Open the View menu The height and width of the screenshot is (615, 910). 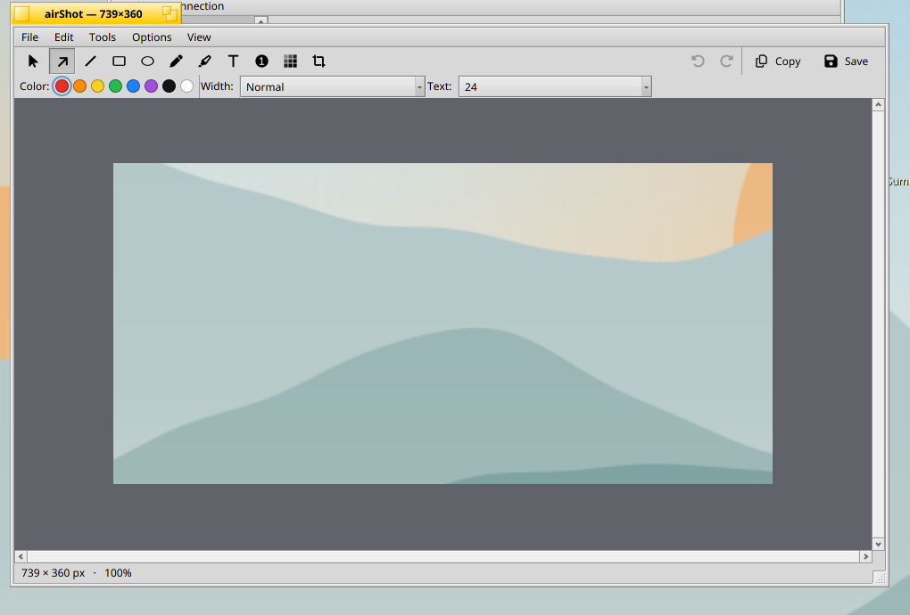click(198, 37)
